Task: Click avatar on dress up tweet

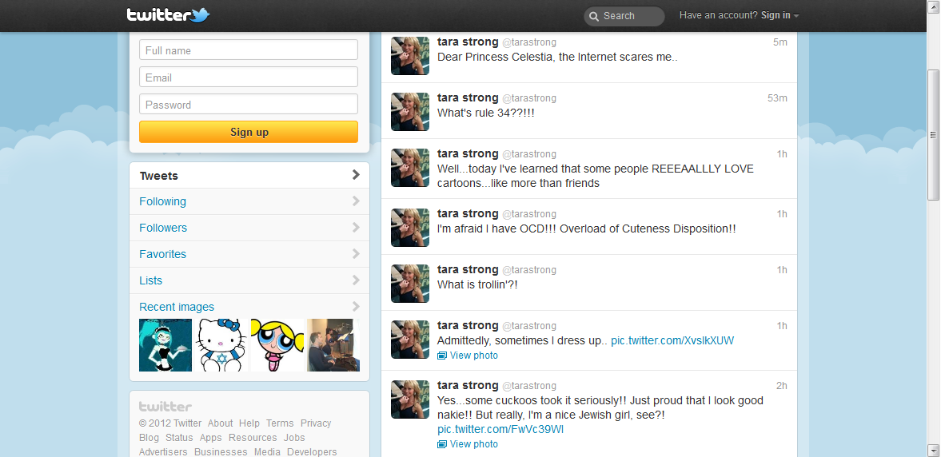Action: click(x=410, y=340)
